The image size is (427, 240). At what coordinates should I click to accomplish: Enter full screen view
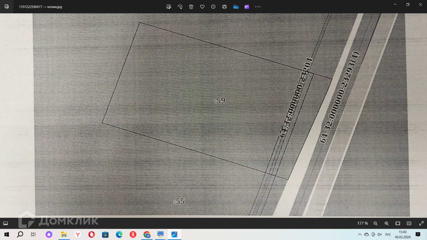421,223
